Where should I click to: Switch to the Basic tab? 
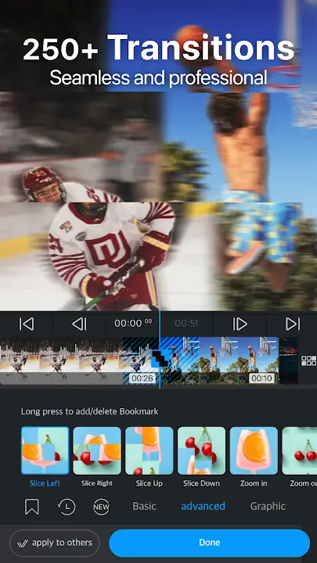[x=144, y=506]
